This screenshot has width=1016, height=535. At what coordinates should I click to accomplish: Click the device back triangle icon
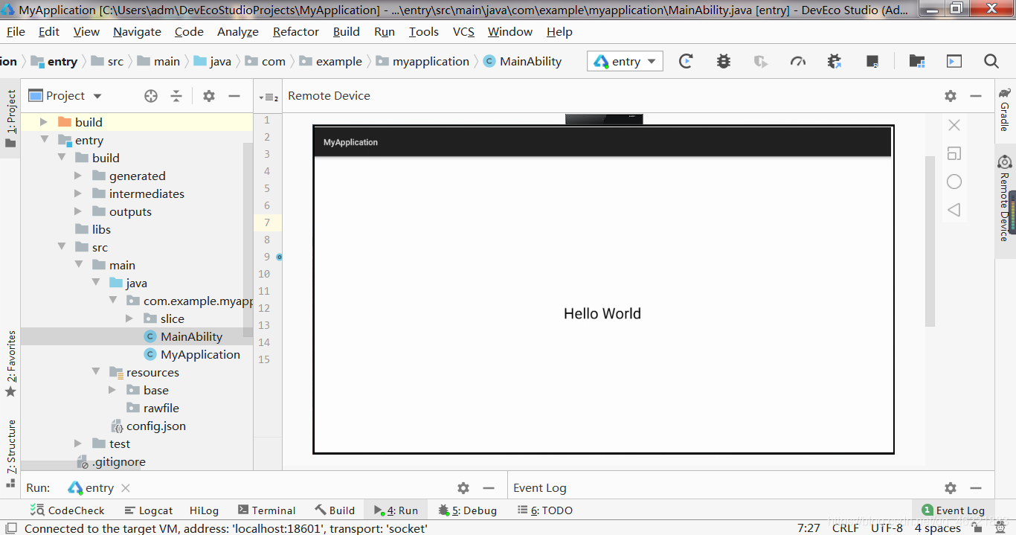954,210
